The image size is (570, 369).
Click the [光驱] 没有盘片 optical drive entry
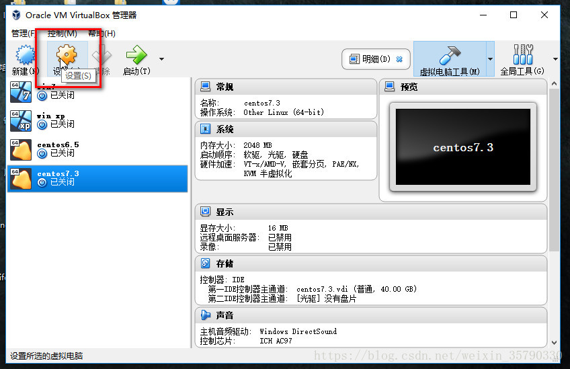pos(326,298)
